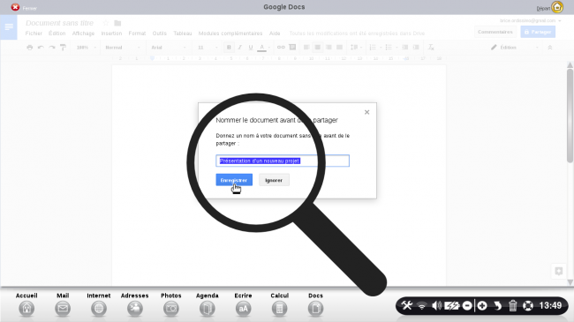
Task: Open the tools settings tray icon
Action: pos(407,305)
